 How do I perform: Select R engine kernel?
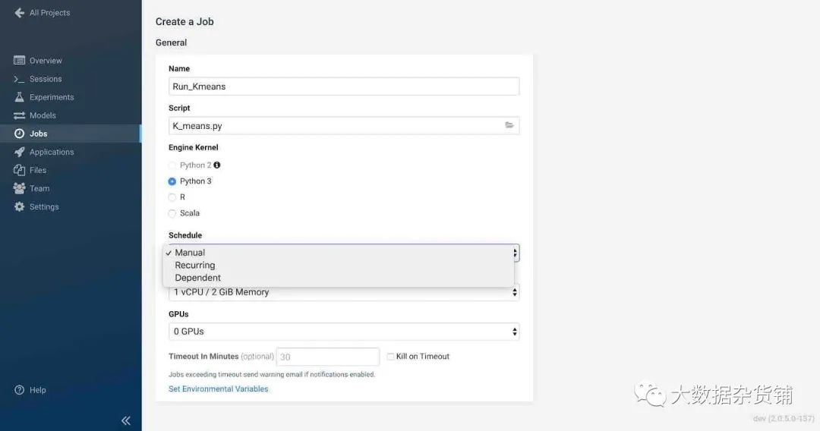coord(172,197)
